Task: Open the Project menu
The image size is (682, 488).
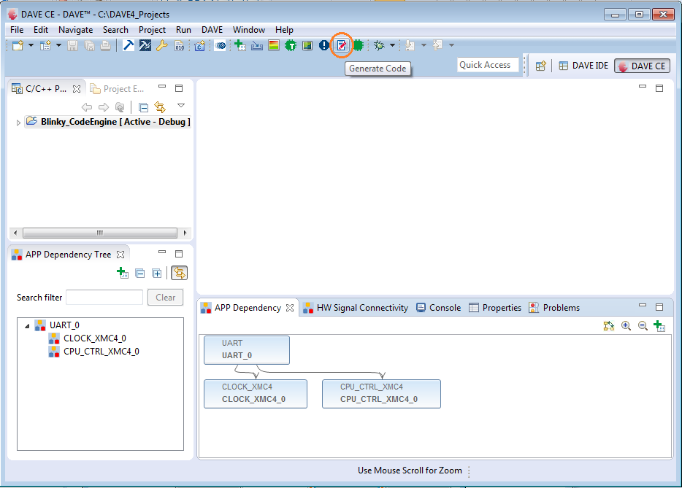Action: pos(152,30)
